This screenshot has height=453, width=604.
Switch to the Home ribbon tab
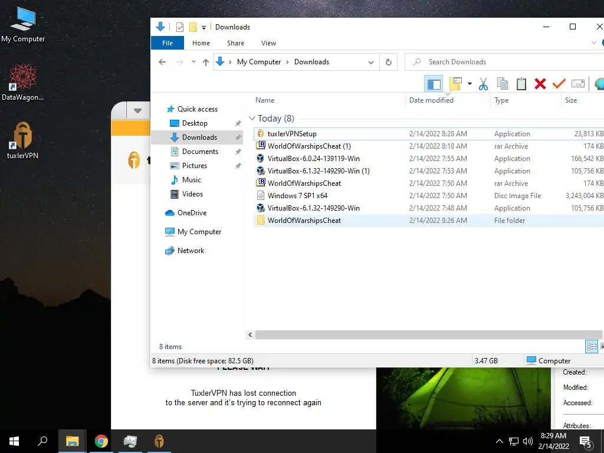(x=201, y=43)
